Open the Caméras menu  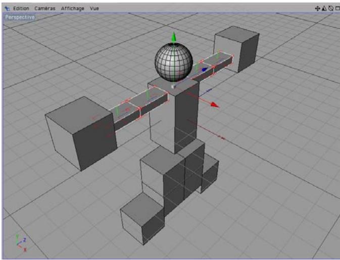click(x=45, y=9)
